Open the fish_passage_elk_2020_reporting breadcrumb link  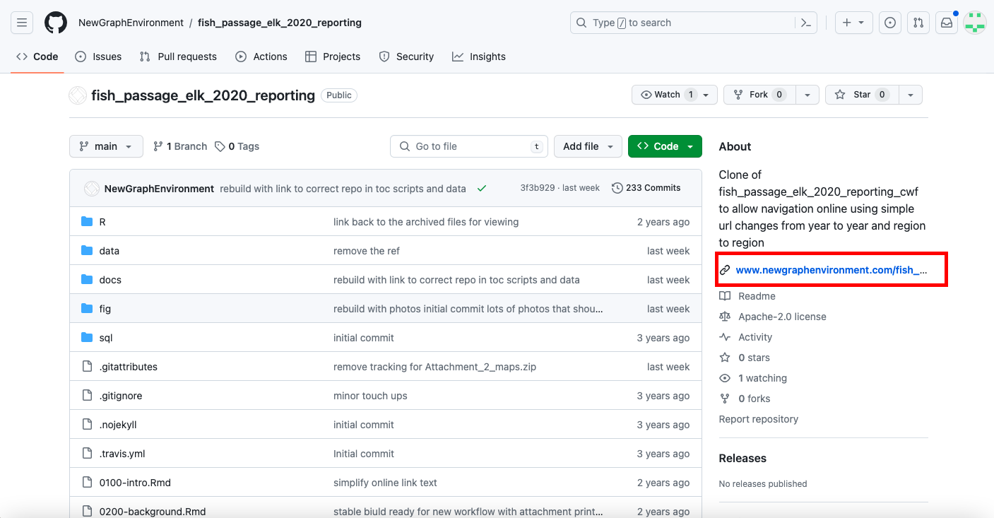280,23
